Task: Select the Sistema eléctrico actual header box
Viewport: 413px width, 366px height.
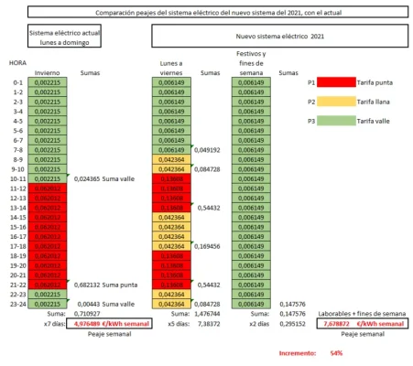Action: (x=64, y=36)
